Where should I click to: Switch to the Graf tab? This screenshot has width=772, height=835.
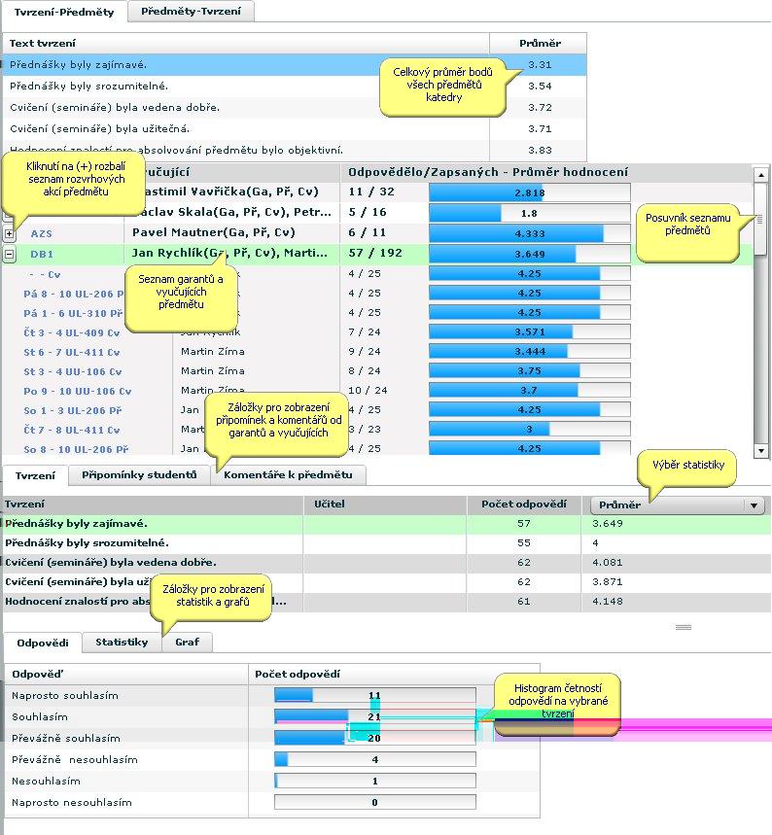[187, 643]
